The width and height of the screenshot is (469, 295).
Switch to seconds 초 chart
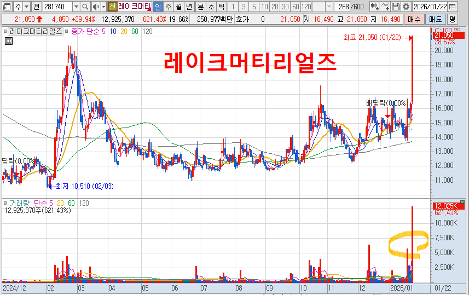click(x=211, y=6)
